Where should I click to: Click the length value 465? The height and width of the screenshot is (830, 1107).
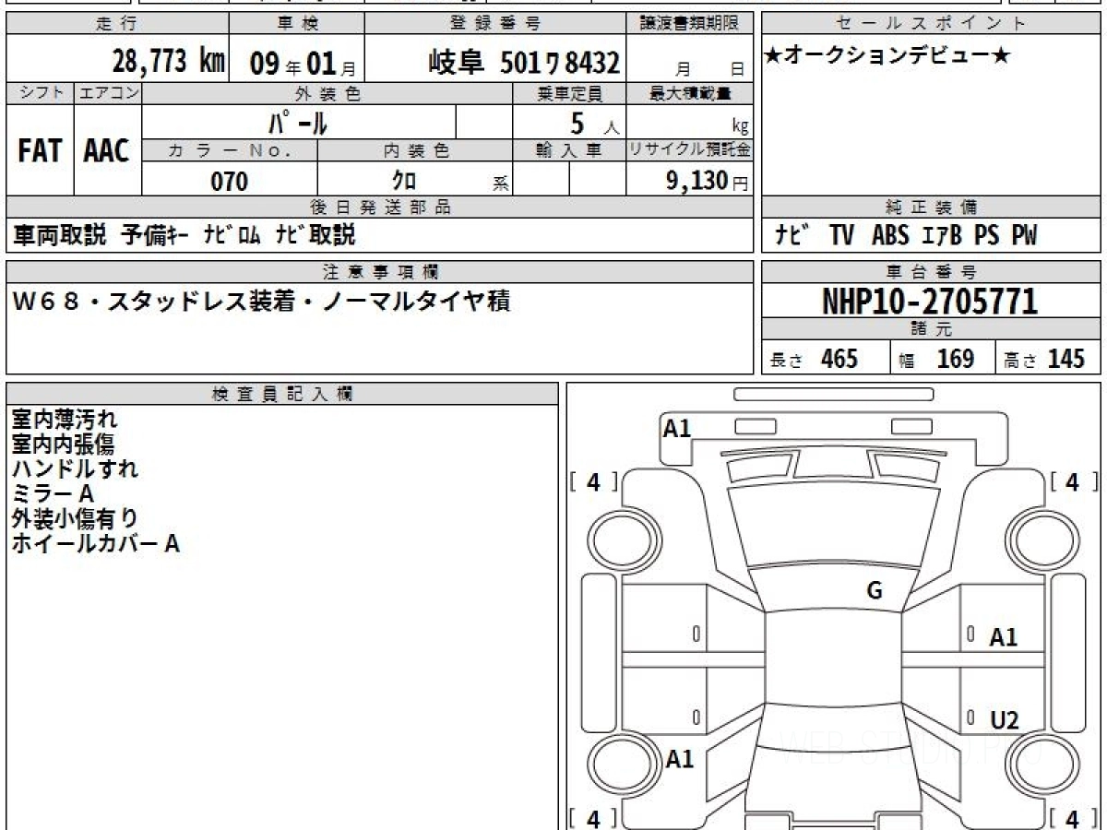(x=839, y=359)
